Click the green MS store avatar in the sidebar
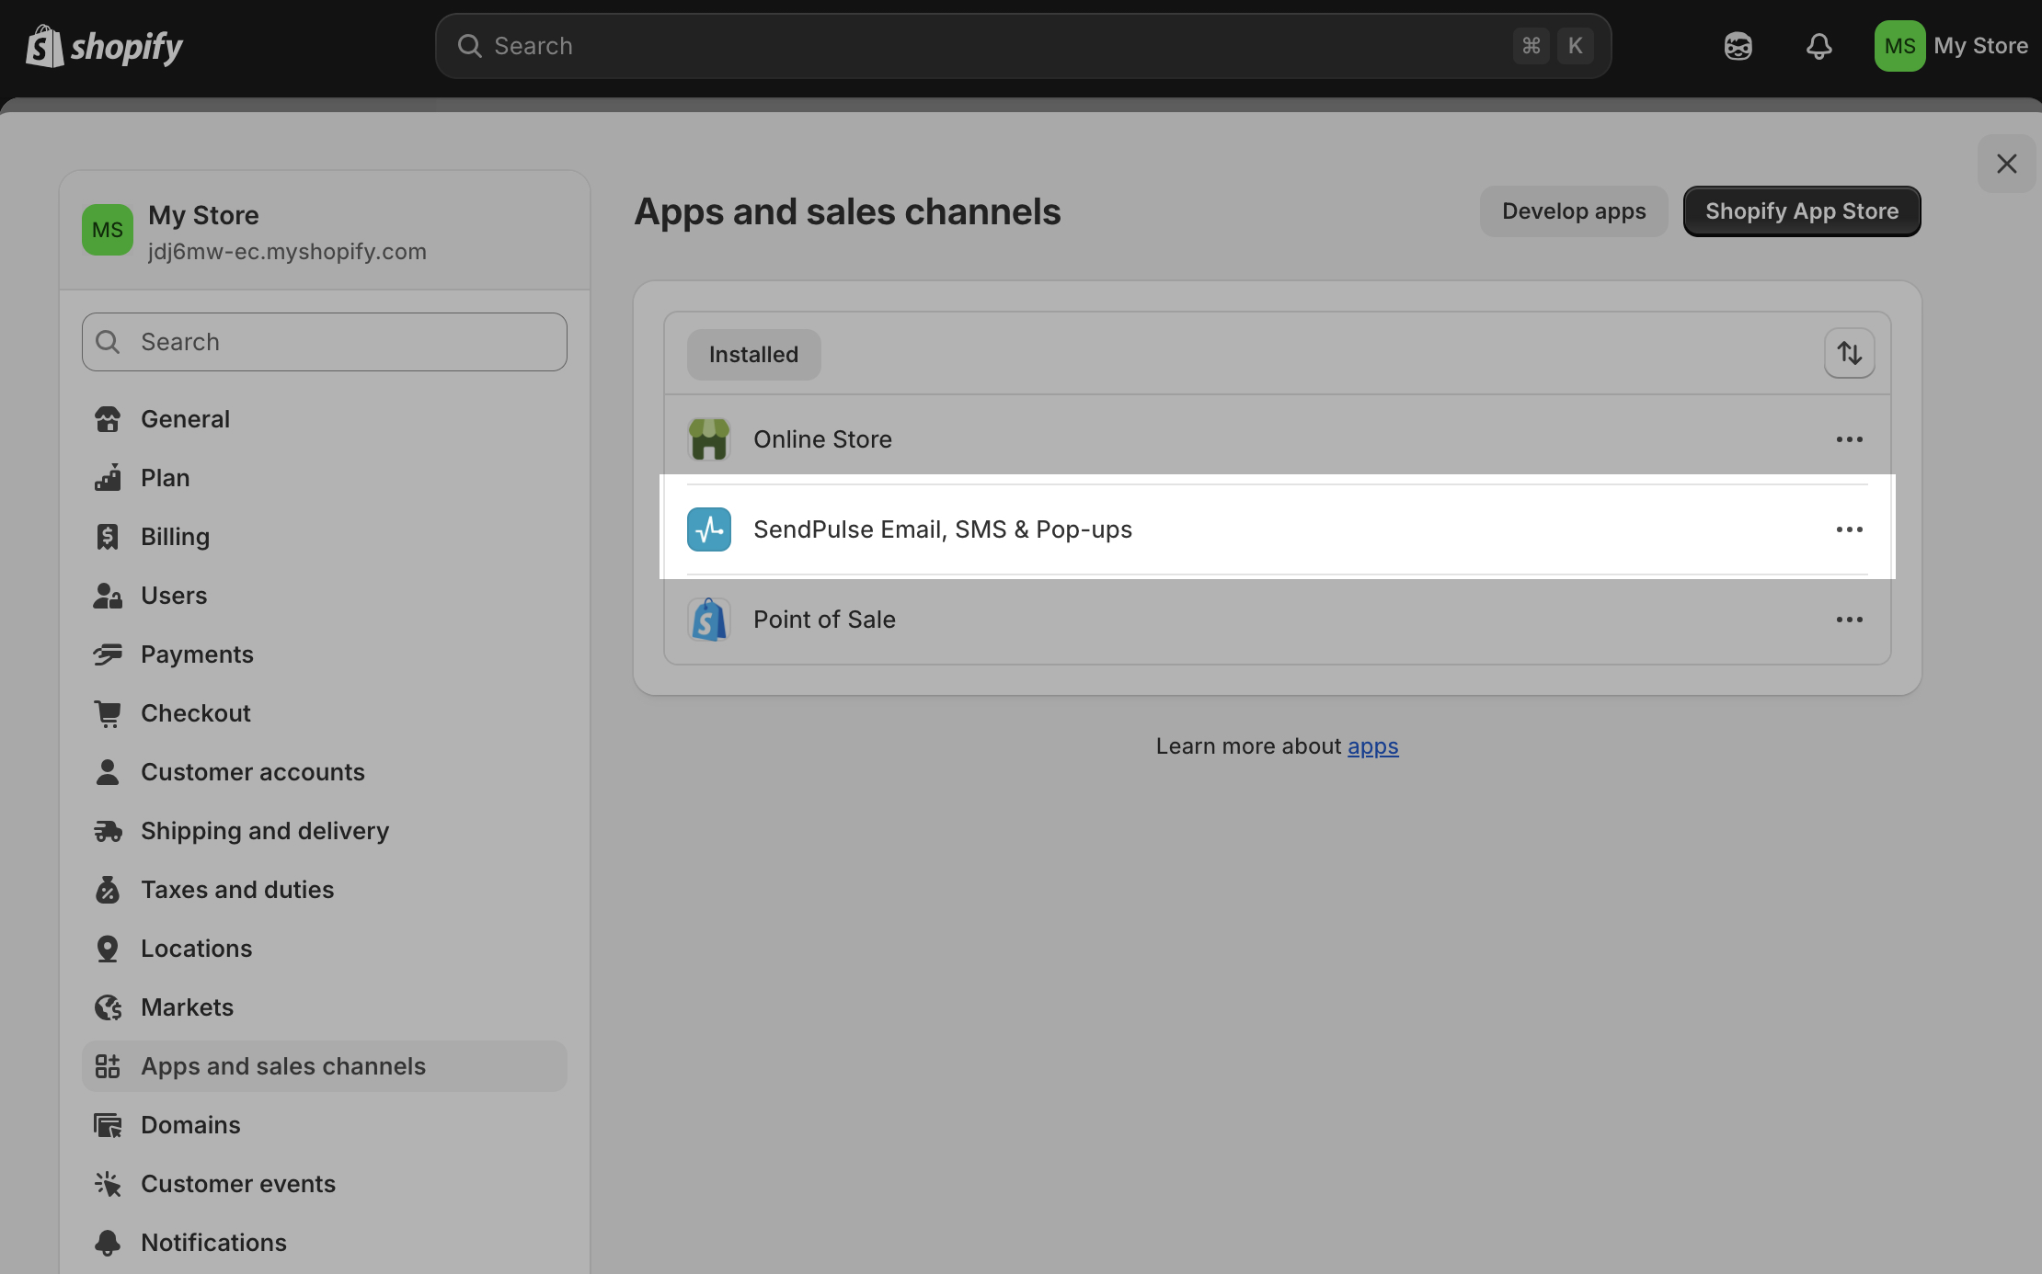The width and height of the screenshot is (2042, 1274). tap(108, 230)
